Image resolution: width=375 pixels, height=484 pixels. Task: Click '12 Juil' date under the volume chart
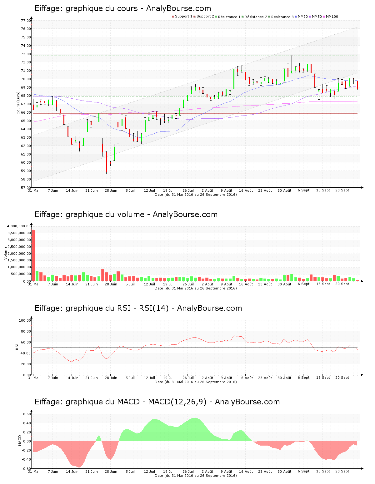(149, 284)
